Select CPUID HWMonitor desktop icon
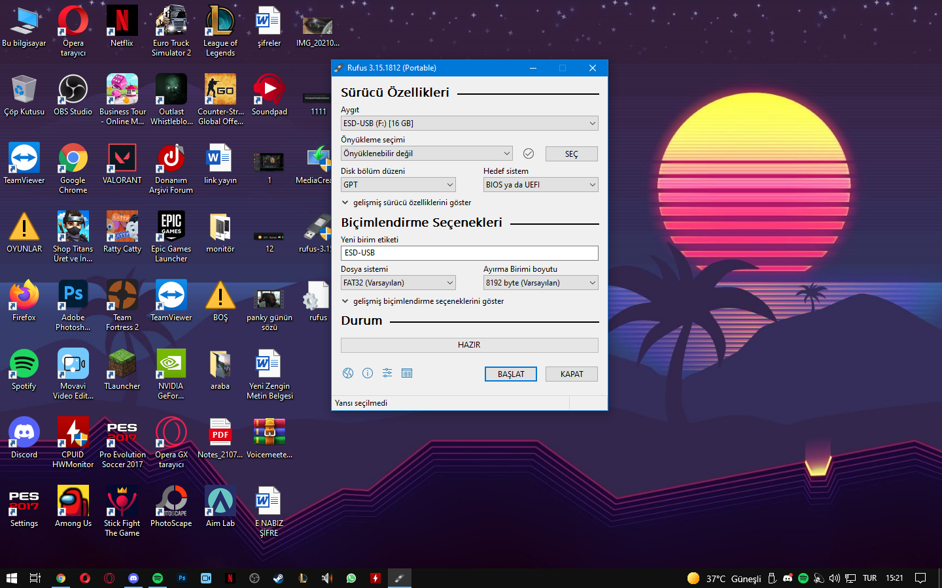This screenshot has height=588, width=942. tap(73, 443)
